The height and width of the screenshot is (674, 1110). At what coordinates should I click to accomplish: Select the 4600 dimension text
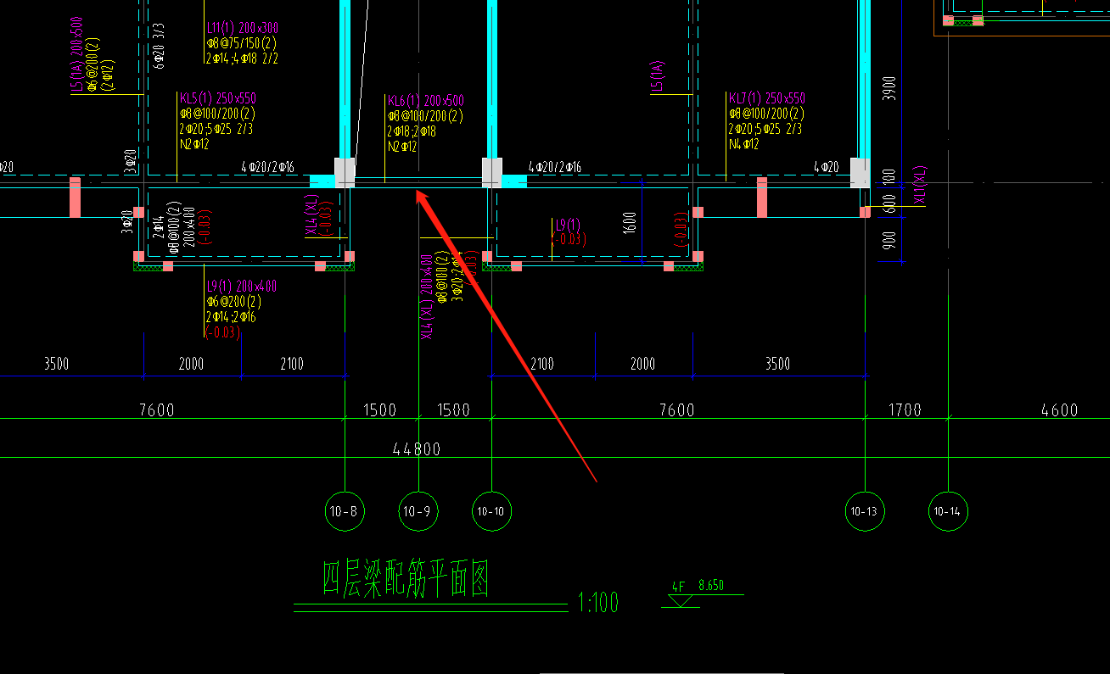click(x=1059, y=410)
